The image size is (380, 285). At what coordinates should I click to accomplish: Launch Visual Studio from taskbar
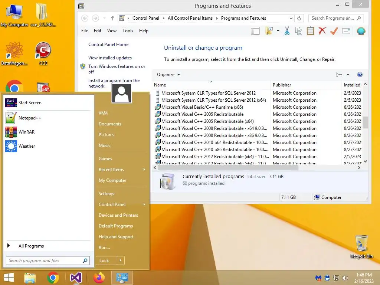[76, 278]
